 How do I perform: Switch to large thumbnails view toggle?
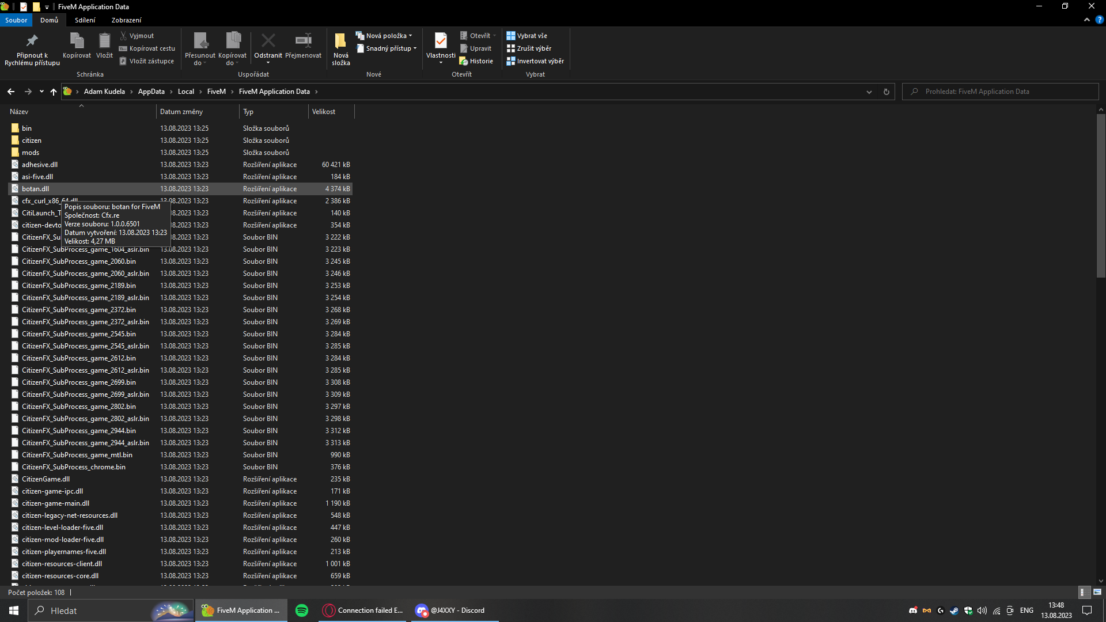pyautogui.click(x=1097, y=592)
